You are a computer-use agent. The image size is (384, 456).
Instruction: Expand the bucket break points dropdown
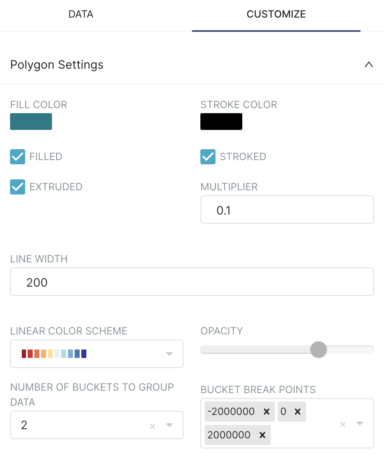pyautogui.click(x=360, y=423)
